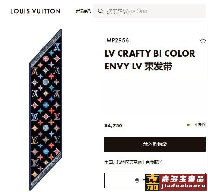Add product to wishlist with heart icon

tap(203, 41)
